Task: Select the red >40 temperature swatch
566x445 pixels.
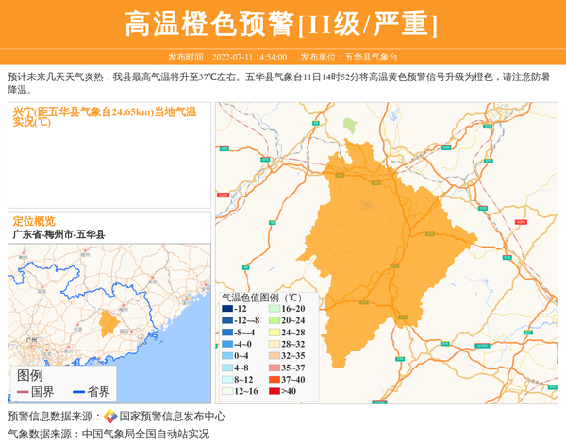Action: 274,391
